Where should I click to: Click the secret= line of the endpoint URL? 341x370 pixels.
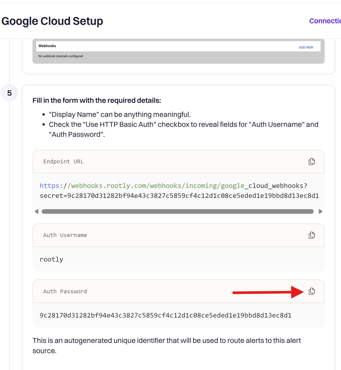coord(179,196)
